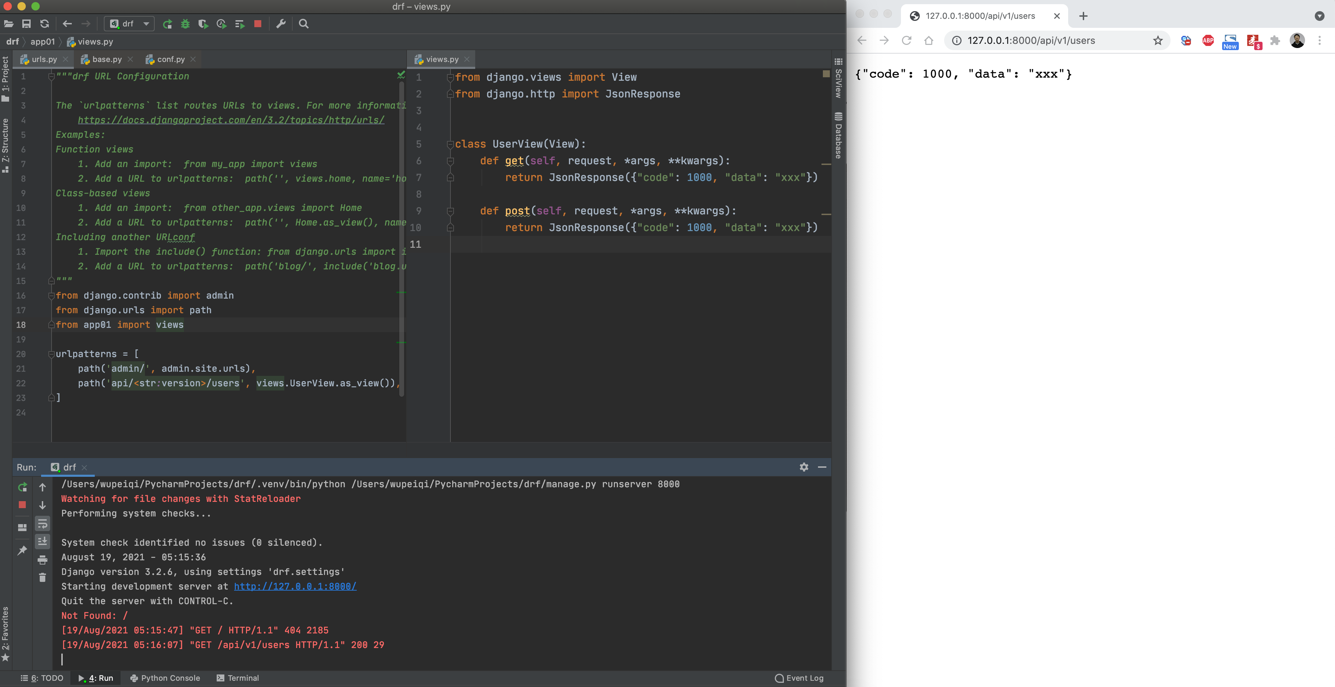This screenshot has height=687, width=1335.
Task: Open the http://127.0.0.1:8000/ link in console
Action: click(295, 586)
